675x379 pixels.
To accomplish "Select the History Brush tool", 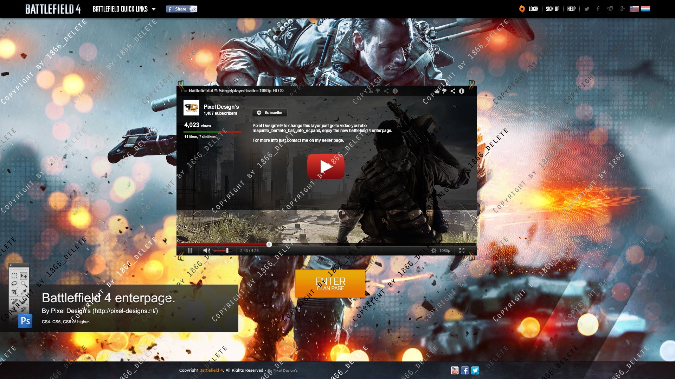I will 24,310.
